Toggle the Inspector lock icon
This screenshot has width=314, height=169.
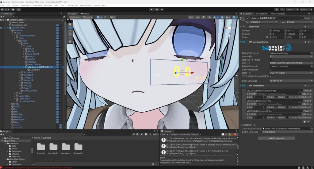[308, 13]
